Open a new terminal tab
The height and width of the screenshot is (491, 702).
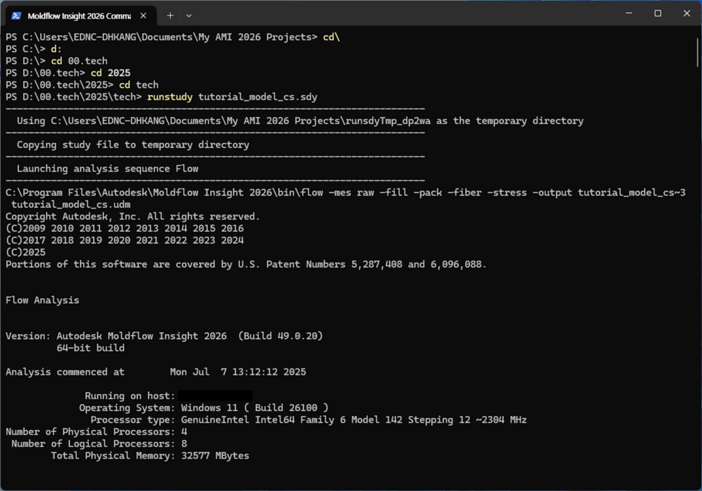point(170,16)
